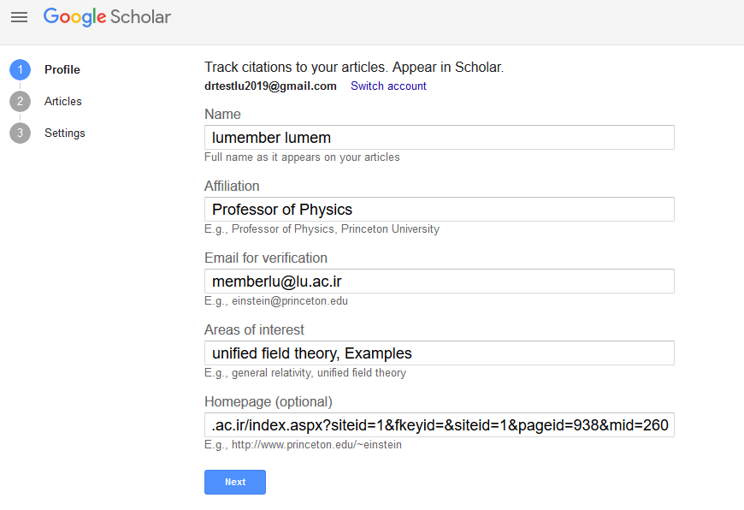Click the drtestlu2019@gmail.com account text
This screenshot has height=510, width=744.
tap(270, 86)
